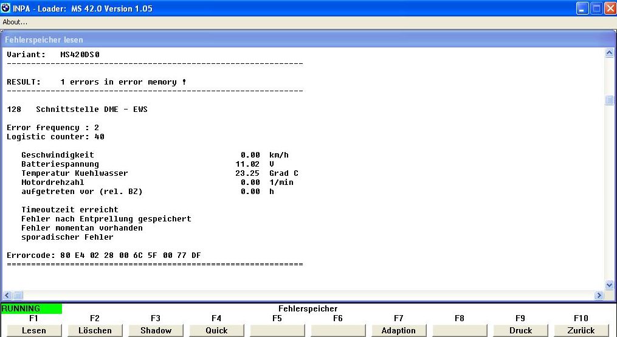Viewport: 617px width, 337px height.
Task: Click the 'Logistic counter: 40' line
Action: 55,137
